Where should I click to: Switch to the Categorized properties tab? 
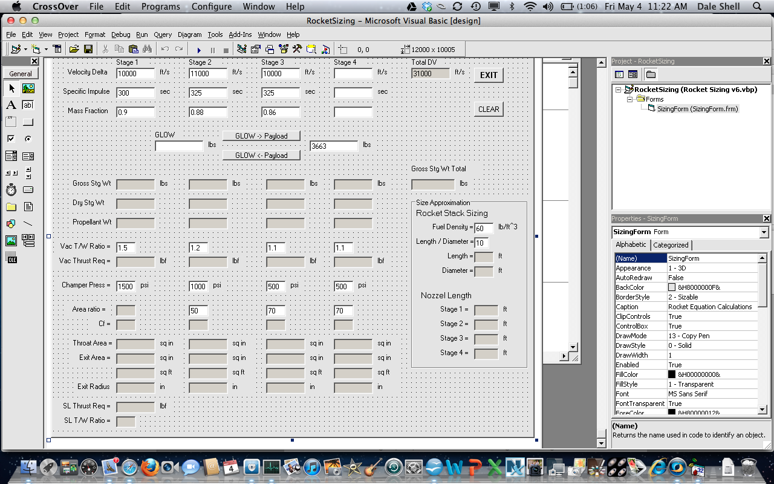point(671,245)
